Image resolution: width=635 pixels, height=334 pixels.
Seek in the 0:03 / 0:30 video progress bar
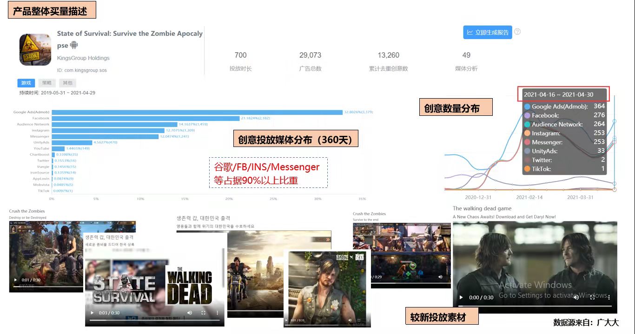[154, 320]
